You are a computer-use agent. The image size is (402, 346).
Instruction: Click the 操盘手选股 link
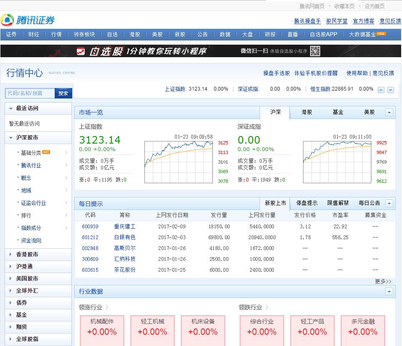276,73
